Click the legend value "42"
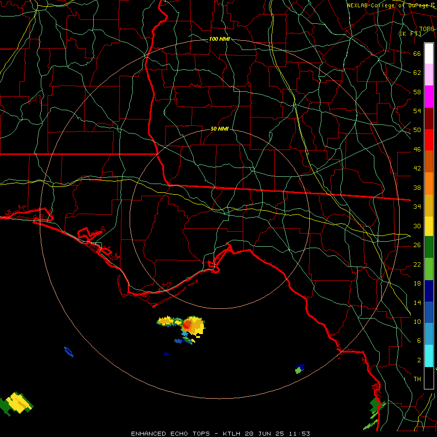 (x=417, y=168)
